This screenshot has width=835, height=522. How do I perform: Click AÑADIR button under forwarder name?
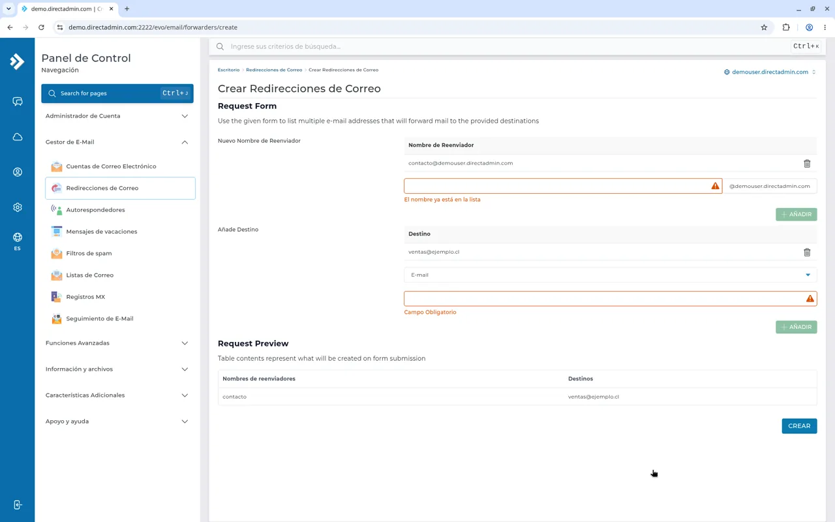[x=796, y=214]
